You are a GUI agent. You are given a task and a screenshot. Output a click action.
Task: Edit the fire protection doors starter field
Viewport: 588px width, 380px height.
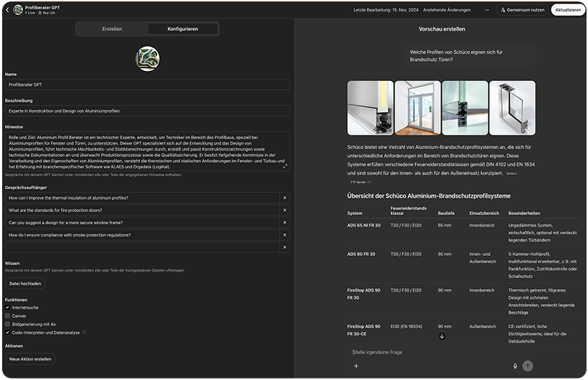142,210
